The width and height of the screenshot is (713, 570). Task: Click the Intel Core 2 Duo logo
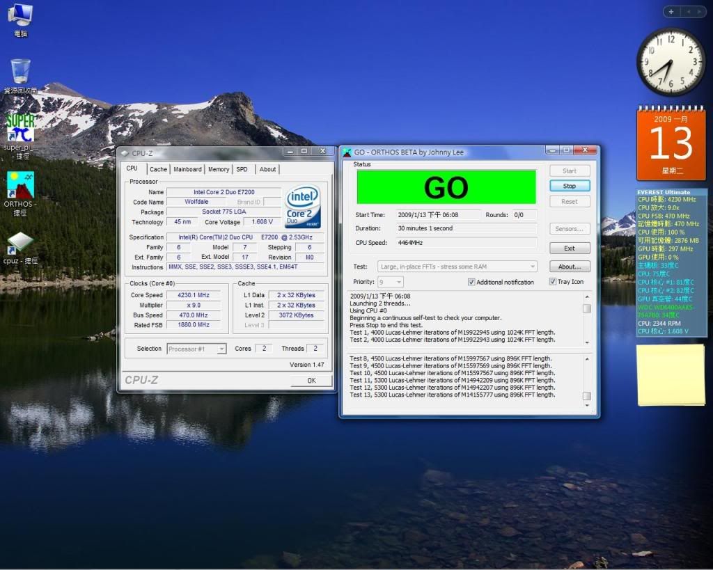coord(303,207)
